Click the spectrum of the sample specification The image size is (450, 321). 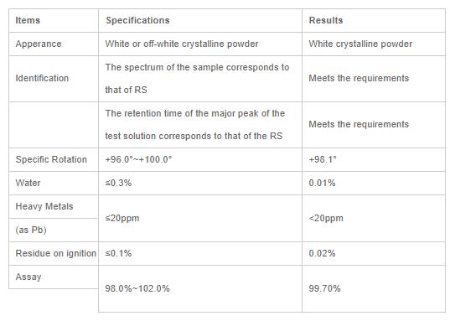197,79
